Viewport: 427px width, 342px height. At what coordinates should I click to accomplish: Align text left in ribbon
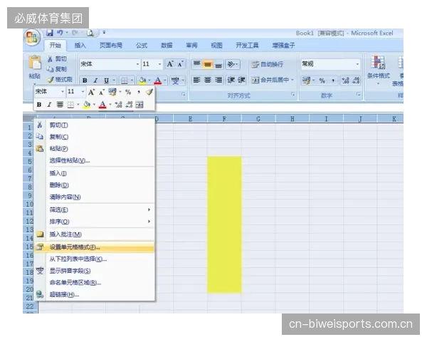(x=196, y=80)
